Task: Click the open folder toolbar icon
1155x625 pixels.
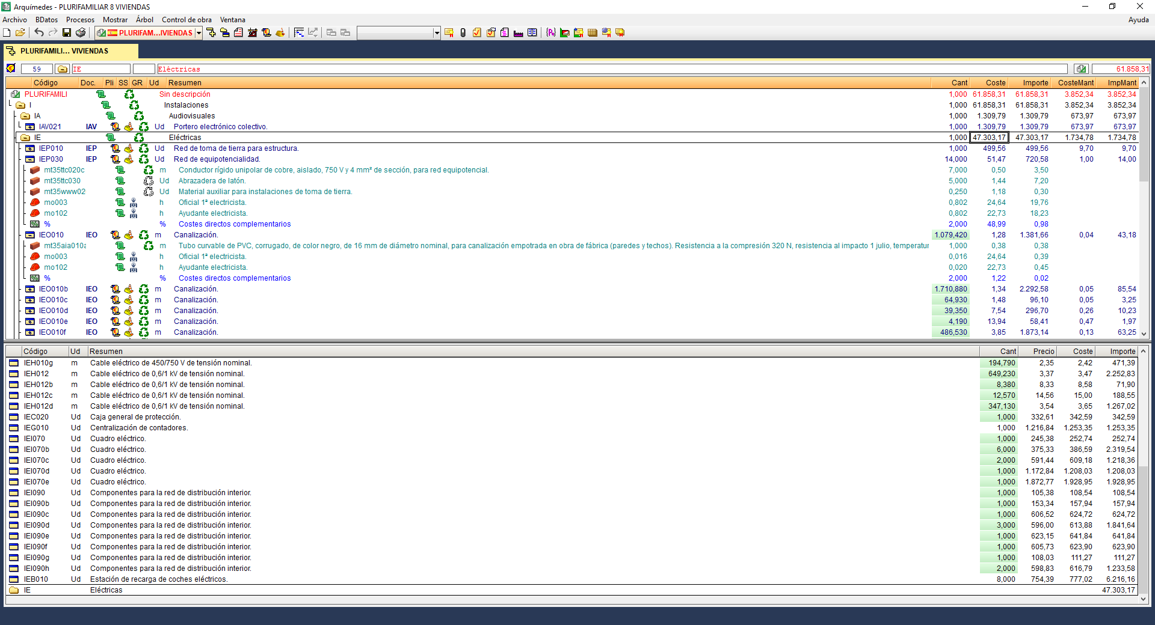Action: pos(20,32)
